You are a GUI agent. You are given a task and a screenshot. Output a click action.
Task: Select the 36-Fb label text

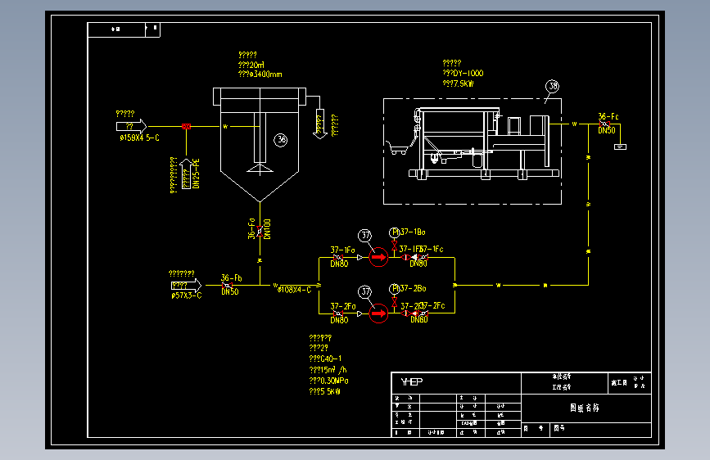232,277
